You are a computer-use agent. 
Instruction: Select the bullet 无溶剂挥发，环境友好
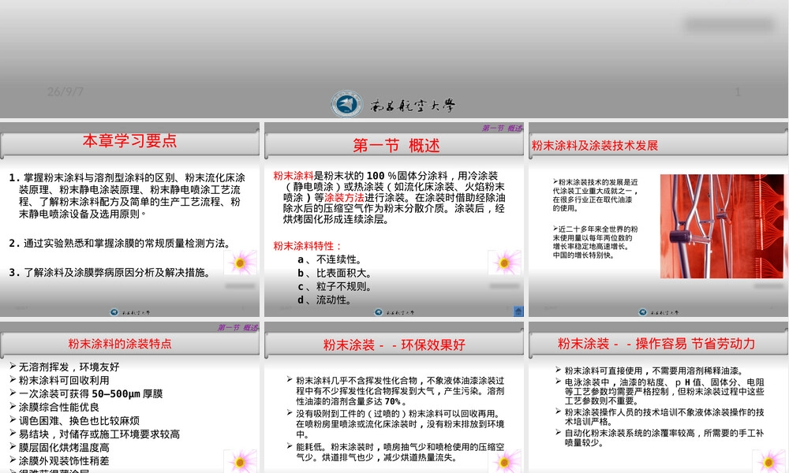[65, 367]
